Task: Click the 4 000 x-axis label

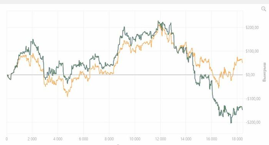Action: pos(58,139)
